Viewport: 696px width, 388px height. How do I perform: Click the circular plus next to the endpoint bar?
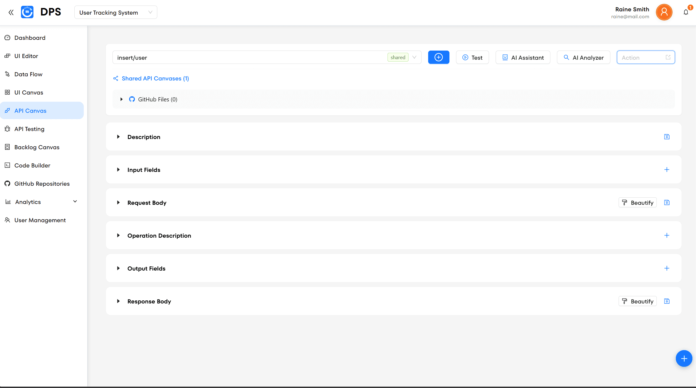tap(438, 57)
